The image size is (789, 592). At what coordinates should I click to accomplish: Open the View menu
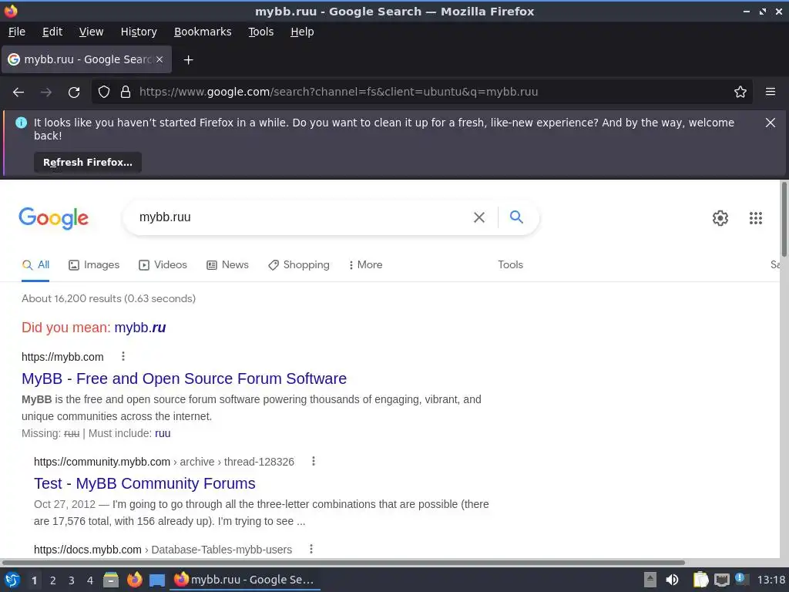(91, 32)
